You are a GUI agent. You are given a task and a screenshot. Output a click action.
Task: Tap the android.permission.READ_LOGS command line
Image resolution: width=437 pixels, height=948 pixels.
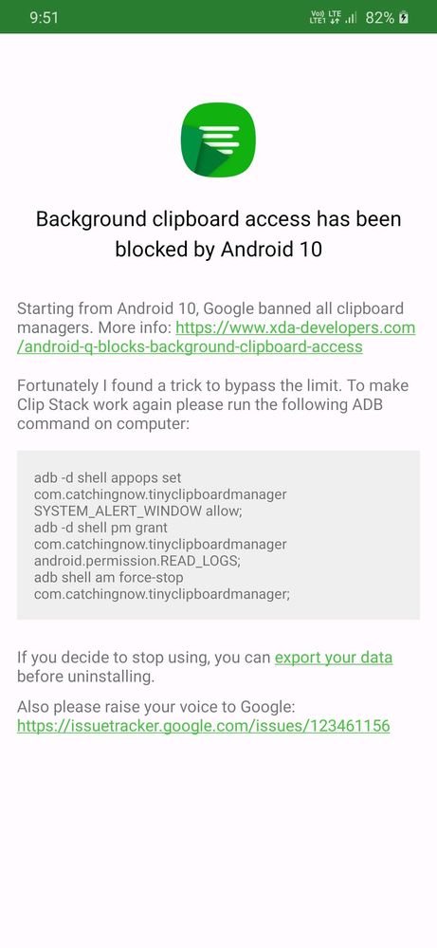pos(137,561)
